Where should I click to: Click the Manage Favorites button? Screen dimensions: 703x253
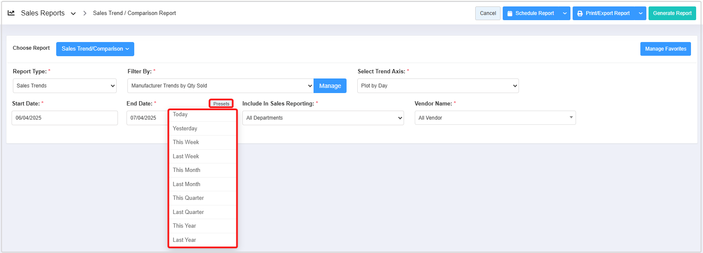click(x=665, y=49)
